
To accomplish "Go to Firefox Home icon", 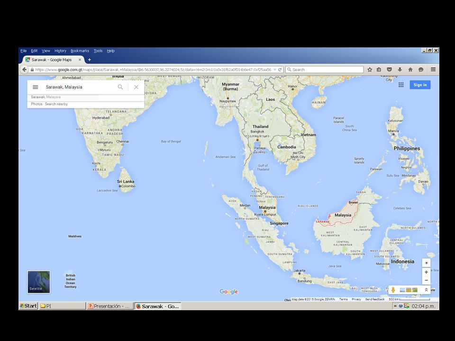I will (x=410, y=70).
